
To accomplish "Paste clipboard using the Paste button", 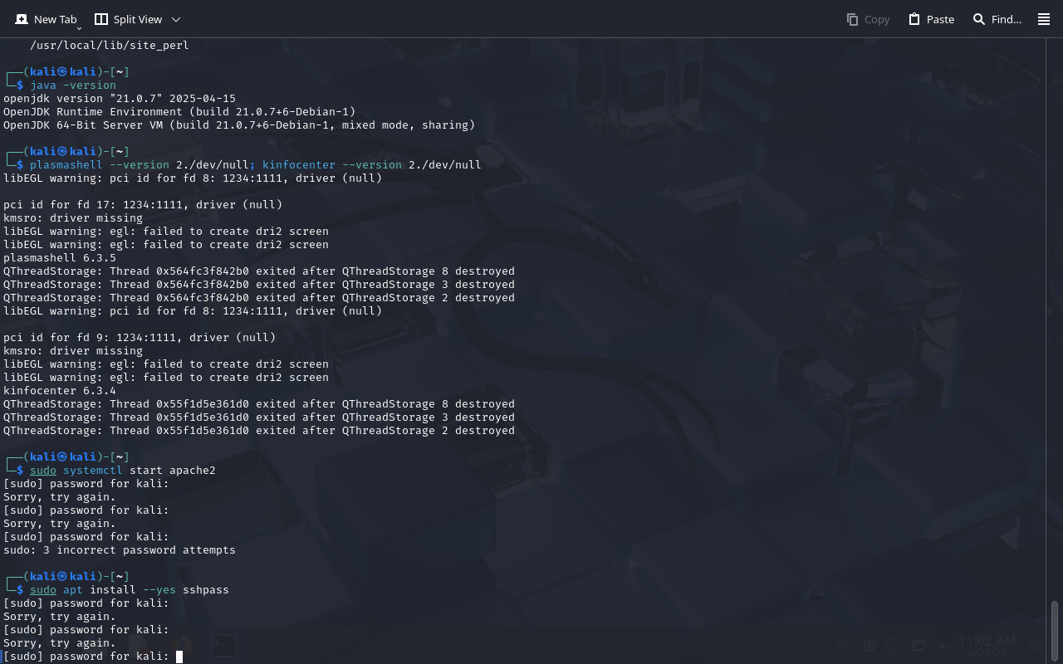I will tap(931, 19).
